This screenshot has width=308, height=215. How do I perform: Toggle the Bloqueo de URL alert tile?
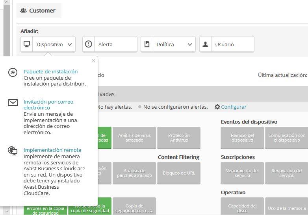pyautogui.click(x=178, y=173)
